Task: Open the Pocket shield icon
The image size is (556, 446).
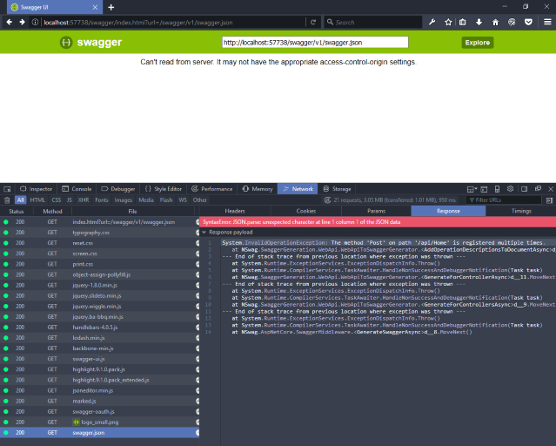Action: (528, 22)
